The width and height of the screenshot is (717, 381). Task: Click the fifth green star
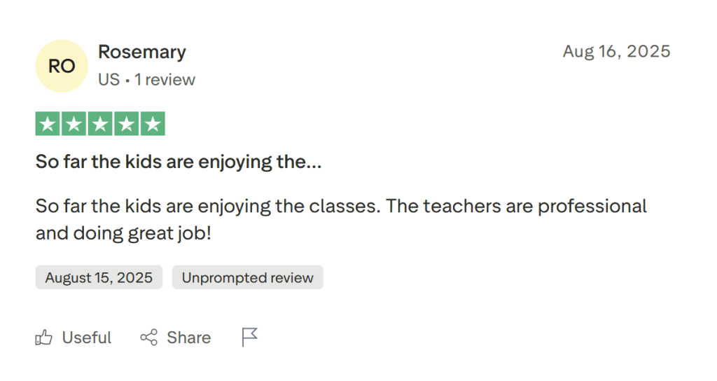[153, 124]
